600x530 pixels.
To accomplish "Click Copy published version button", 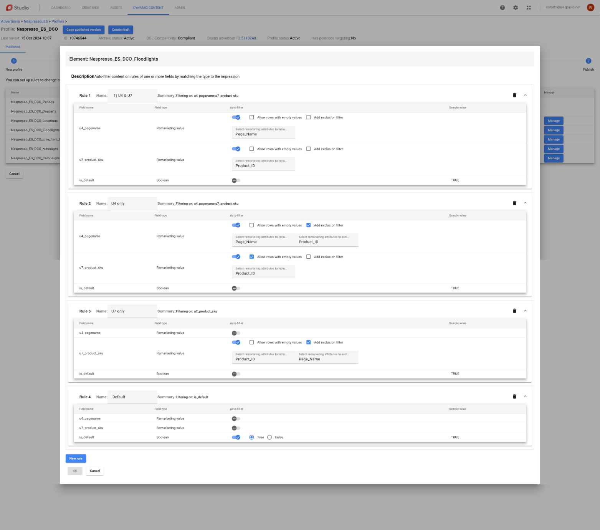I will [84, 30].
